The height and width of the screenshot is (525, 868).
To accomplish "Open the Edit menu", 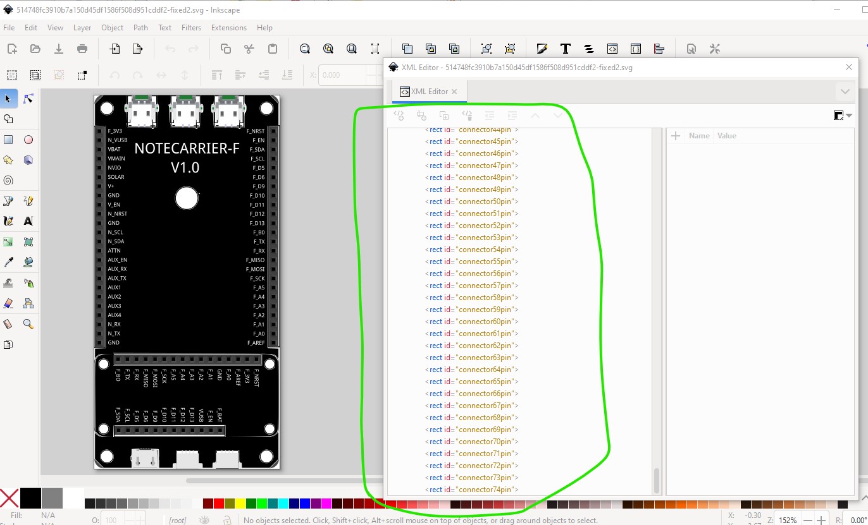I will coord(31,28).
